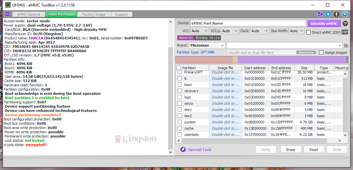Open the Support tab
The image size is (353, 170).
click(x=122, y=14)
